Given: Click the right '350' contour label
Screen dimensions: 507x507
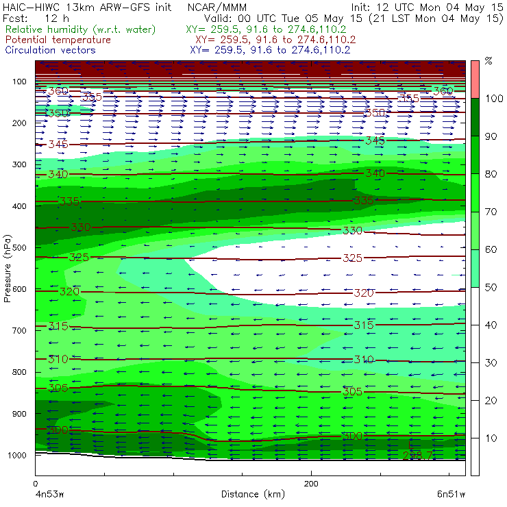Looking at the screenshot, I should [x=375, y=112].
